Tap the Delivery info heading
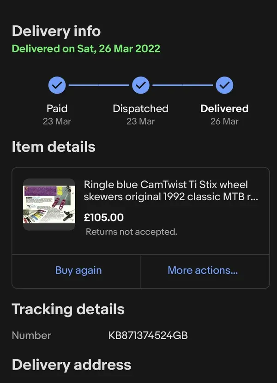277x383 pixels. 56,31
